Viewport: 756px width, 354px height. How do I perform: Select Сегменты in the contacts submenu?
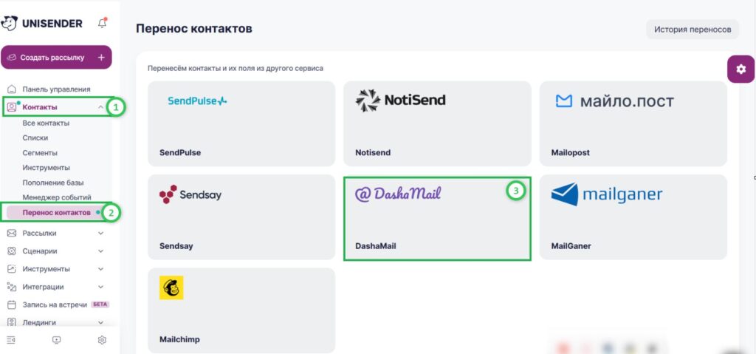(40, 152)
